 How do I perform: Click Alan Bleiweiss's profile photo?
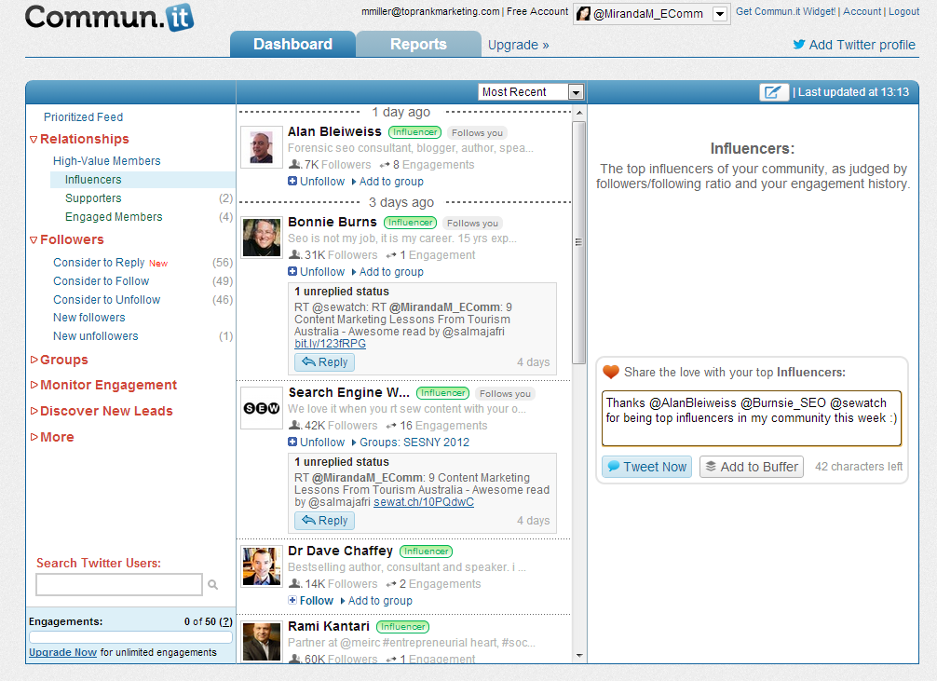pos(261,147)
